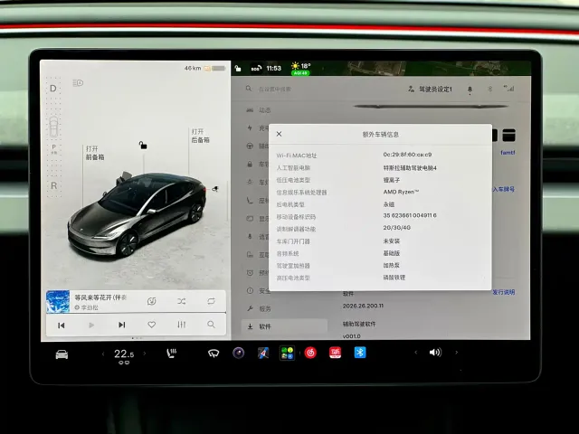579x434 pixels.
Task: Tap the cellular signal icon
Action: 508,89
